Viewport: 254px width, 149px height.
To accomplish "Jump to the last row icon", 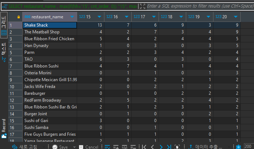I will (169, 147).
